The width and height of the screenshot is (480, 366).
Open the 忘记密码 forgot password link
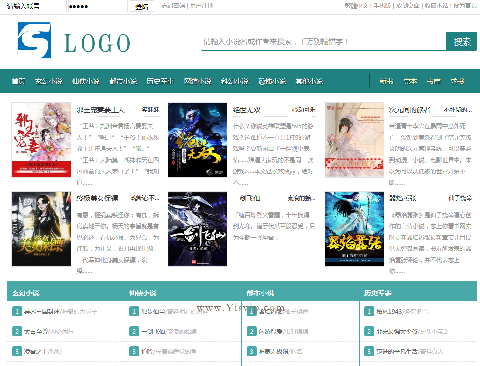[x=170, y=6]
